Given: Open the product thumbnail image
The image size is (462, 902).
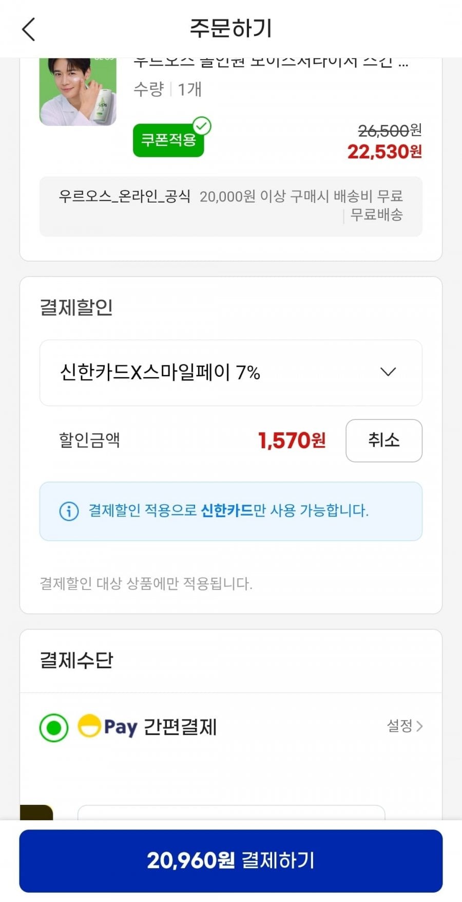Looking at the screenshot, I should 78,91.
